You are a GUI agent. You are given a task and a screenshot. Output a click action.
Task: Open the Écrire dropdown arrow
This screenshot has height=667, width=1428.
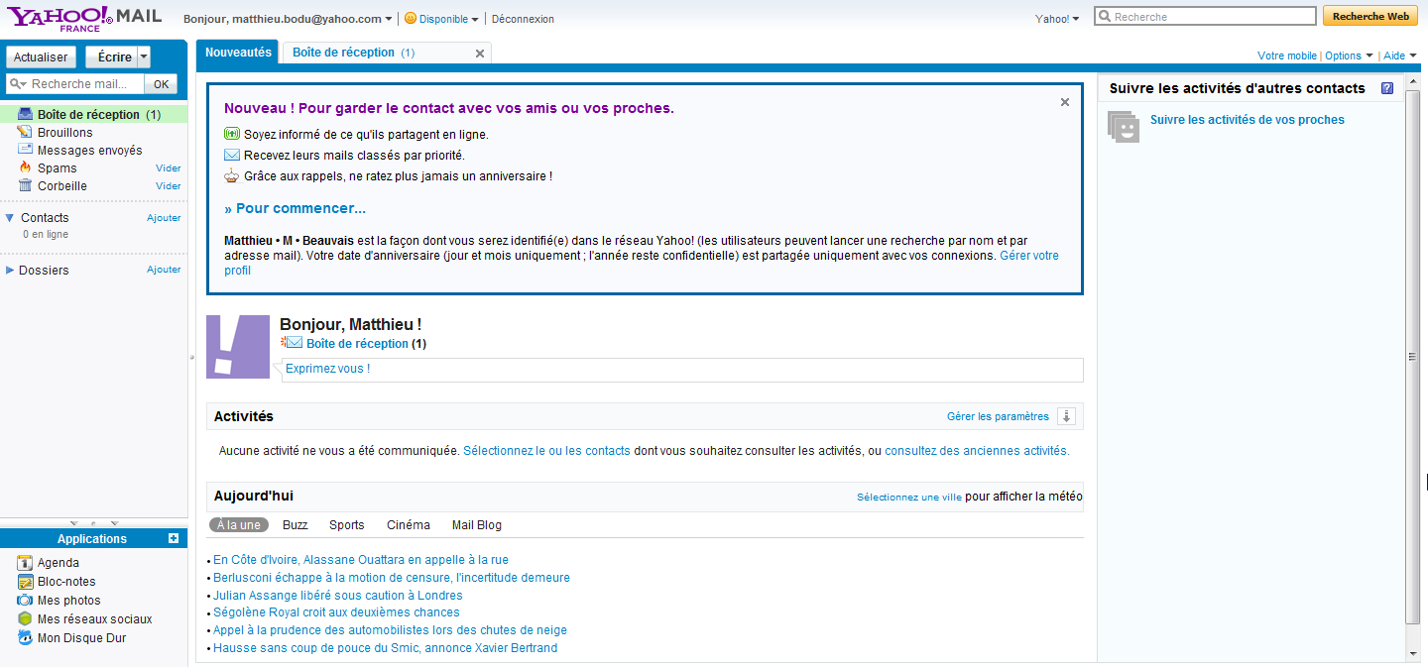144,57
